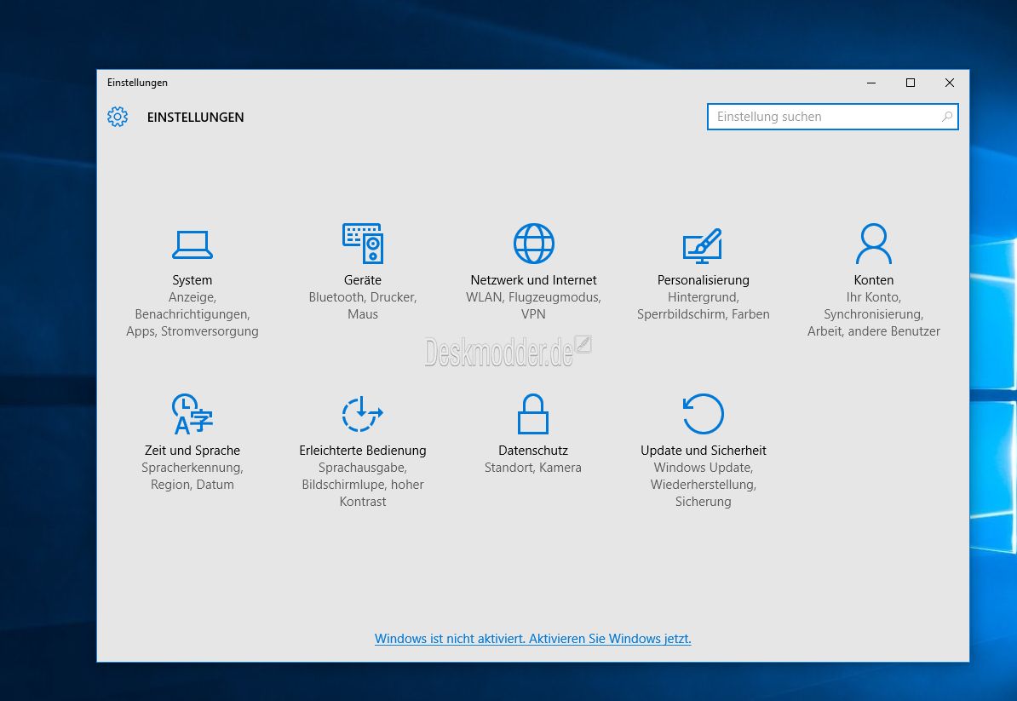Click the settings gear icon next to EINSTELLUNGEN
Screen dimensions: 1017x701
pyautogui.click(x=118, y=117)
